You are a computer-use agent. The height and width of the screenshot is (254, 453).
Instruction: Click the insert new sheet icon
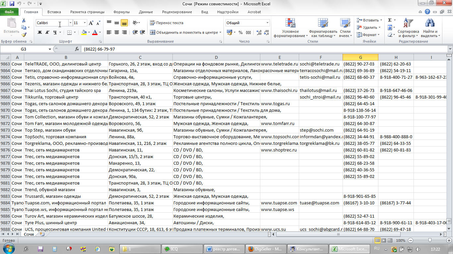click(x=42, y=234)
